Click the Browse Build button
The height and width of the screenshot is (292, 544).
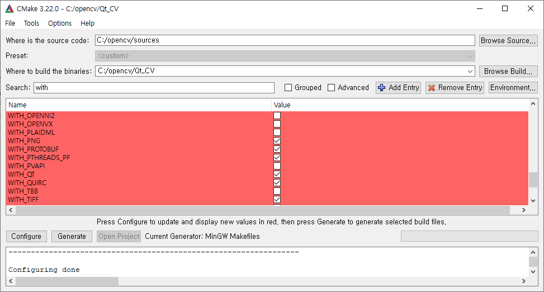(508, 71)
